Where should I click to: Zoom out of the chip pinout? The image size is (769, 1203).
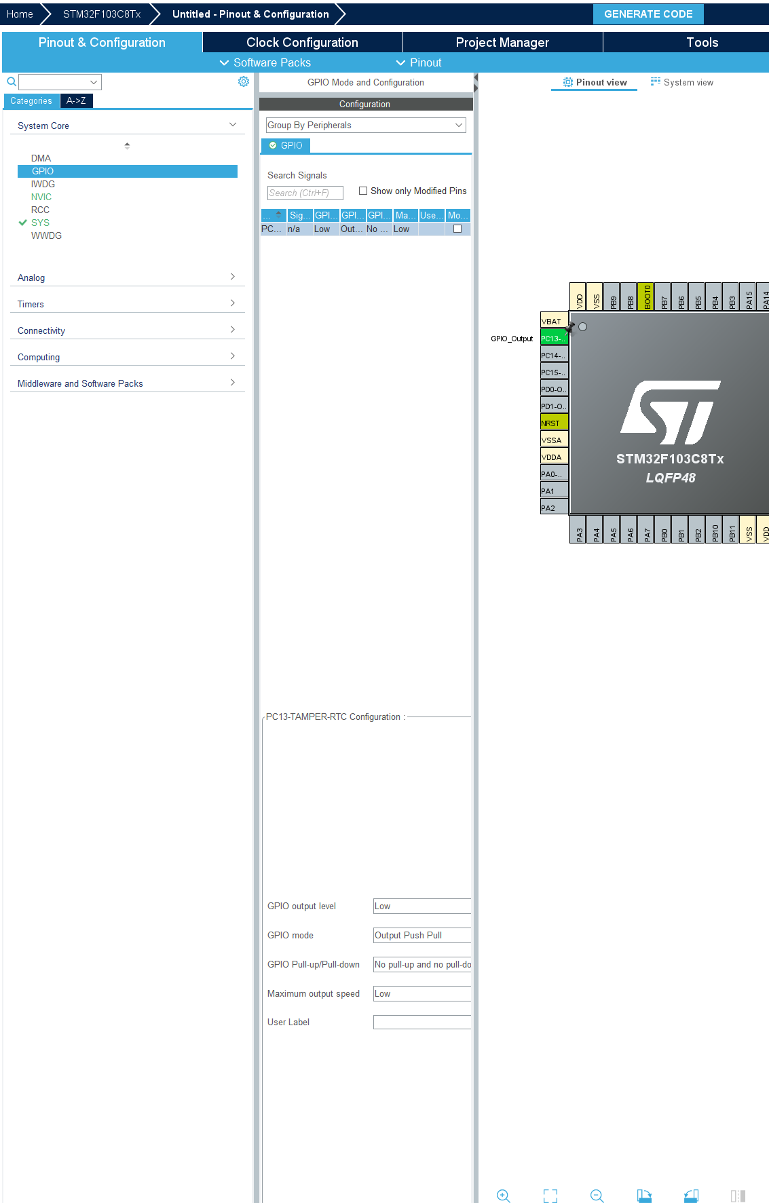[597, 1196]
